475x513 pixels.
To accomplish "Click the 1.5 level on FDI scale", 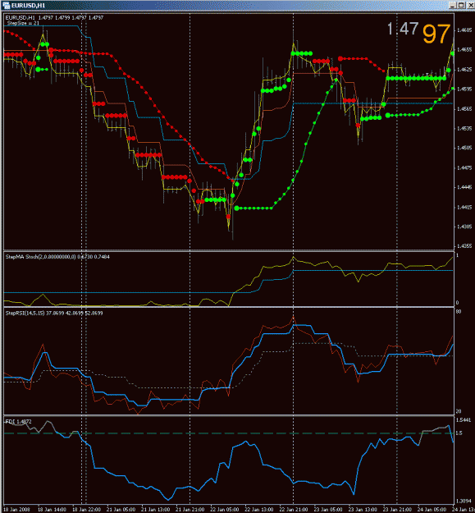I will point(459,433).
